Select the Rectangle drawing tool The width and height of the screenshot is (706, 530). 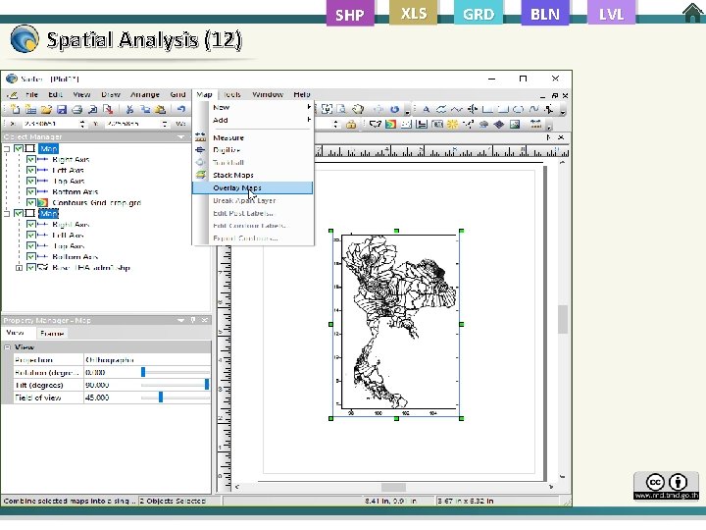pos(487,110)
